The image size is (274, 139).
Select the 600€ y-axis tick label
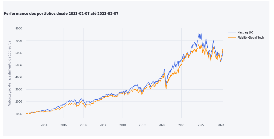(x=19, y=53)
